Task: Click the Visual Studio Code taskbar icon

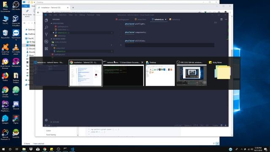Action: (72, 149)
